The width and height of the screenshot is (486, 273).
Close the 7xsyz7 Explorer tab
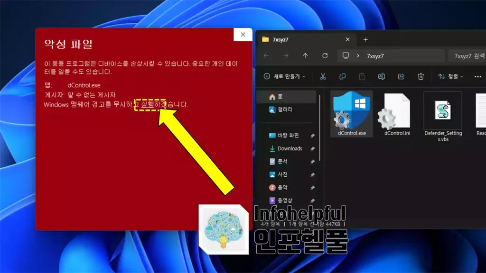click(347, 40)
